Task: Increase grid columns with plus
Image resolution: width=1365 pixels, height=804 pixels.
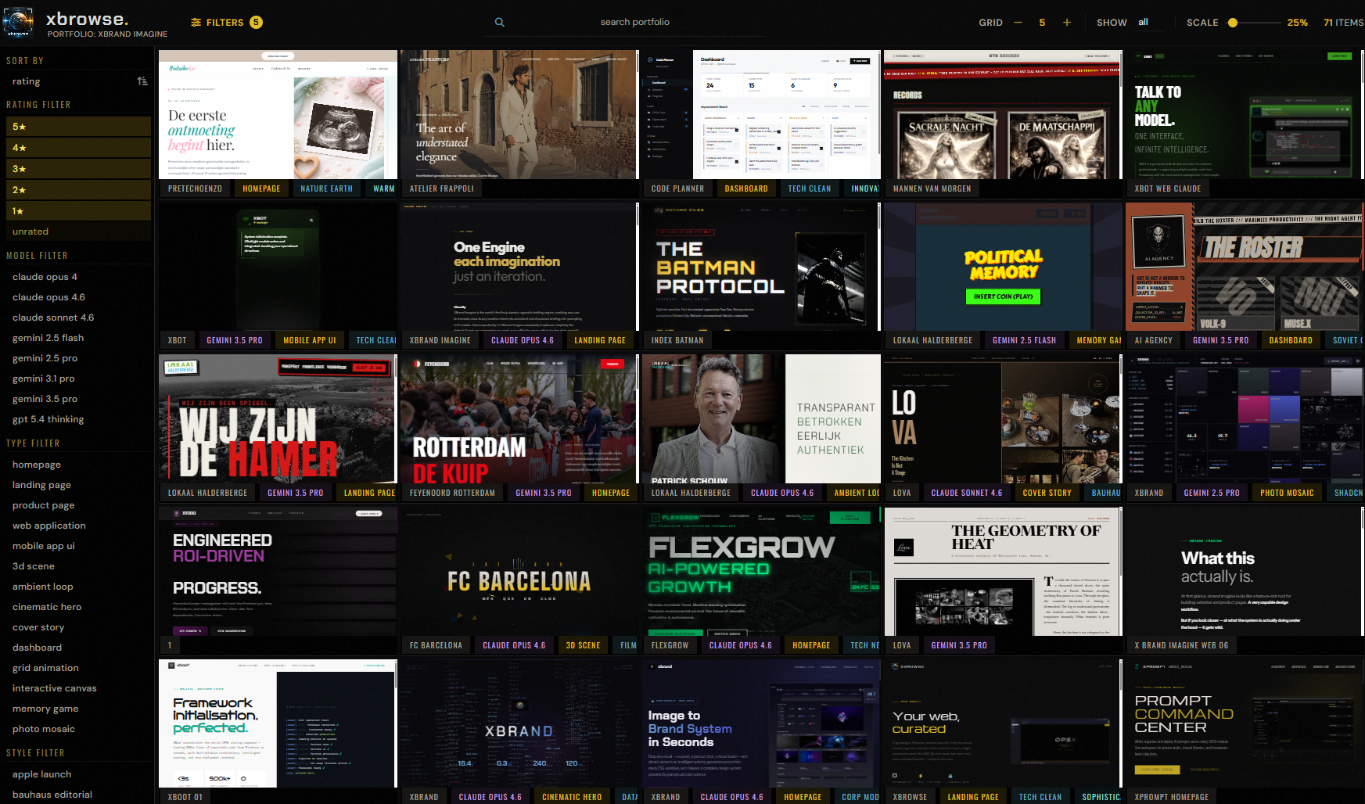Action: point(1067,23)
